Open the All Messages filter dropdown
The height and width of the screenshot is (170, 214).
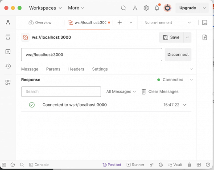click(x=121, y=91)
